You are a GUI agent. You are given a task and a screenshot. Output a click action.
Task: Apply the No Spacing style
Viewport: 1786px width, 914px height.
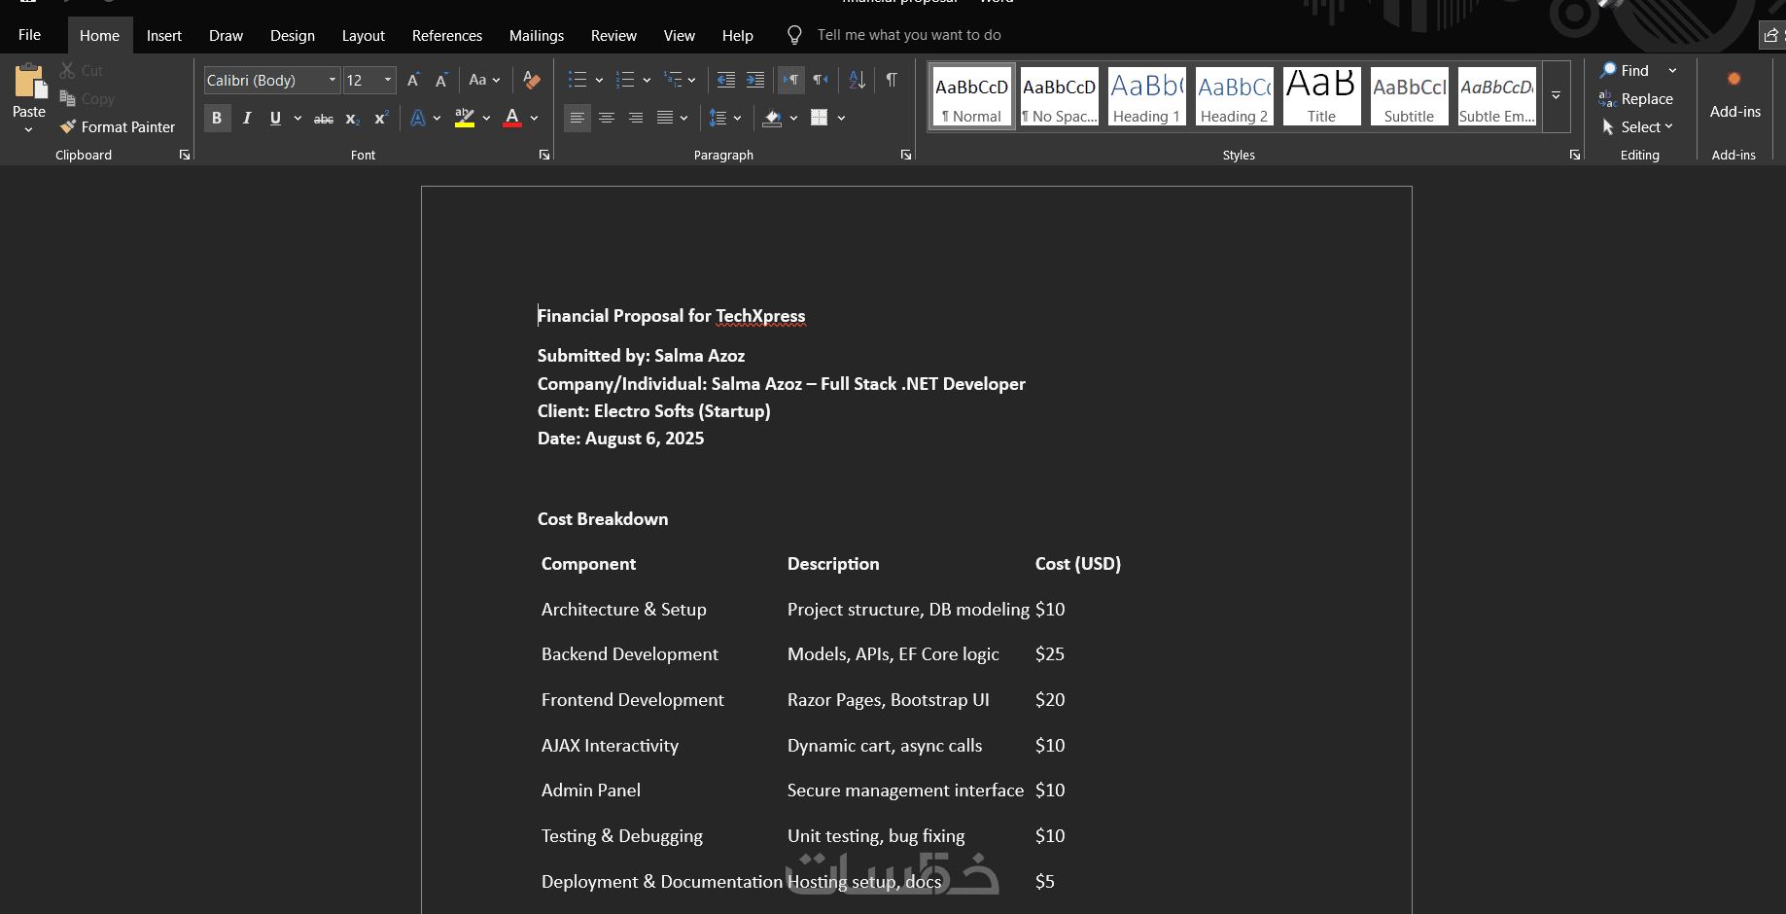coord(1060,96)
